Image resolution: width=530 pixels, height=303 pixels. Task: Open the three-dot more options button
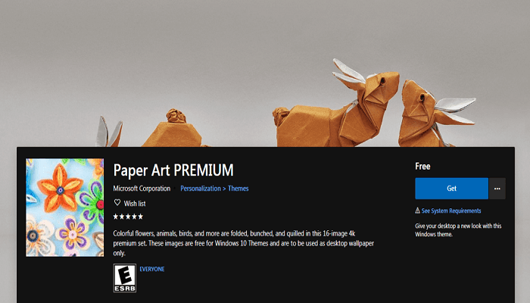pos(497,189)
